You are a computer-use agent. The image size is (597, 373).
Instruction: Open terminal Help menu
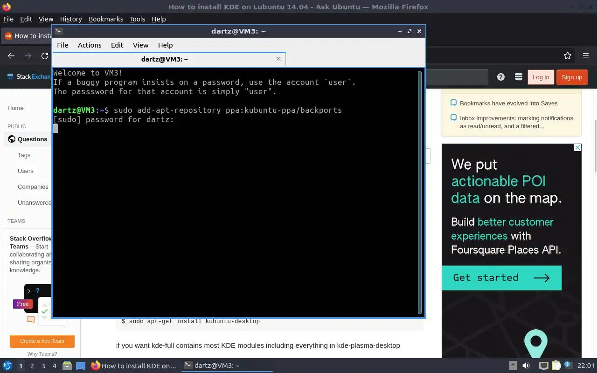coord(165,45)
